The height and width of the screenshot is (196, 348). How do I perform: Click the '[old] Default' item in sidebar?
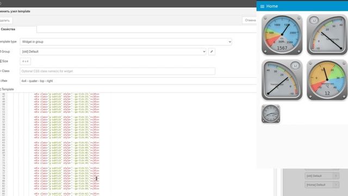tap(322, 176)
